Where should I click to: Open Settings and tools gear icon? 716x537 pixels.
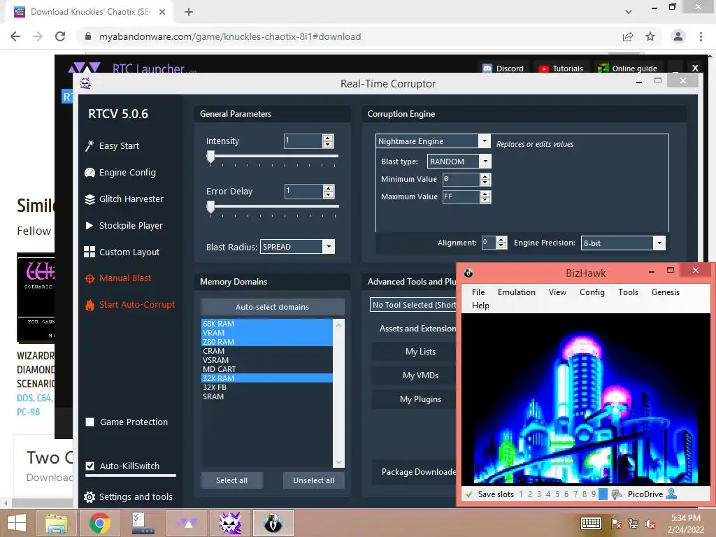pos(89,497)
